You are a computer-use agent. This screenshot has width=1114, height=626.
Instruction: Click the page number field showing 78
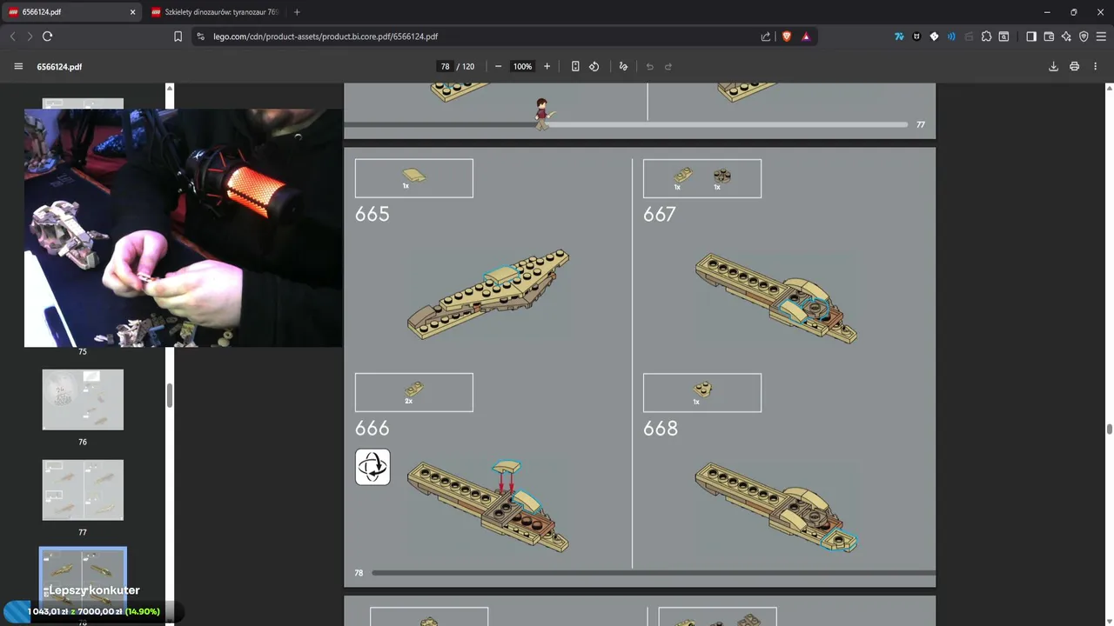tap(445, 66)
